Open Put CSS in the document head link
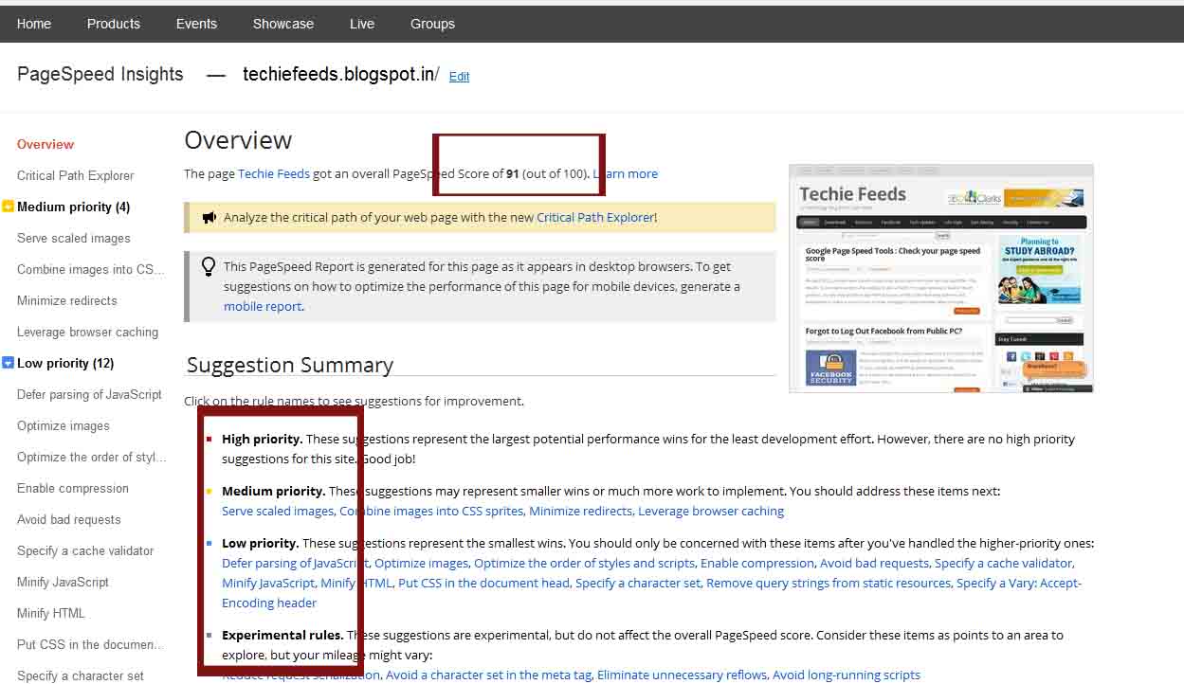The width and height of the screenshot is (1184, 684). click(x=483, y=583)
